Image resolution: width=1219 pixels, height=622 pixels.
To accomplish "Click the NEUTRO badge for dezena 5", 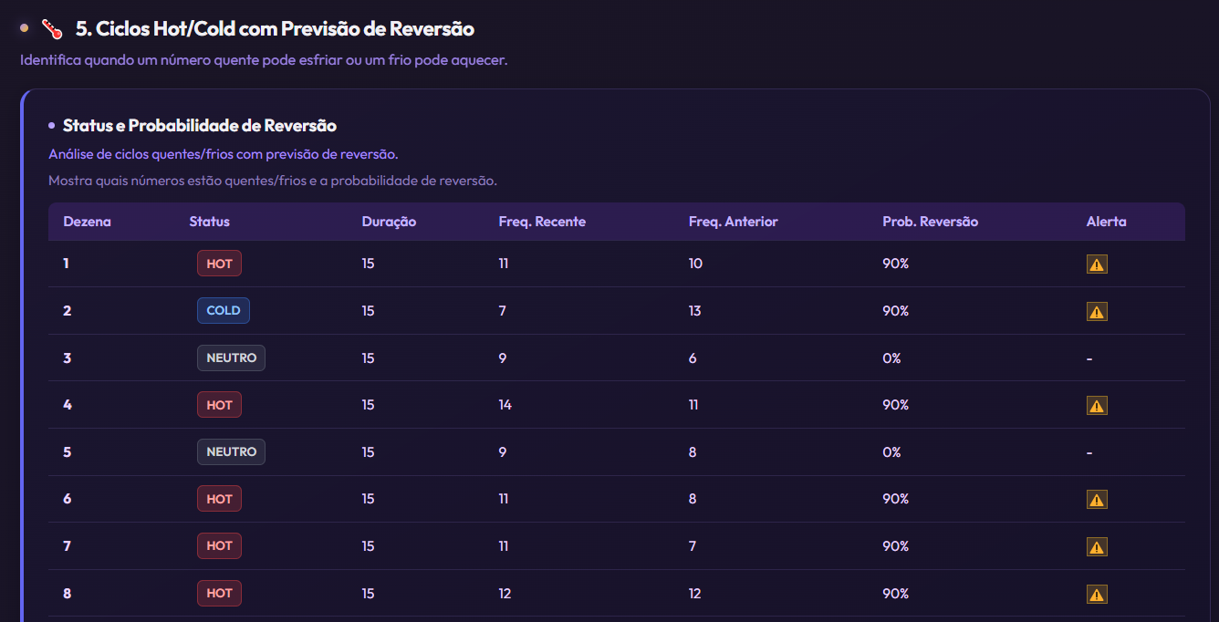I will click(x=231, y=451).
